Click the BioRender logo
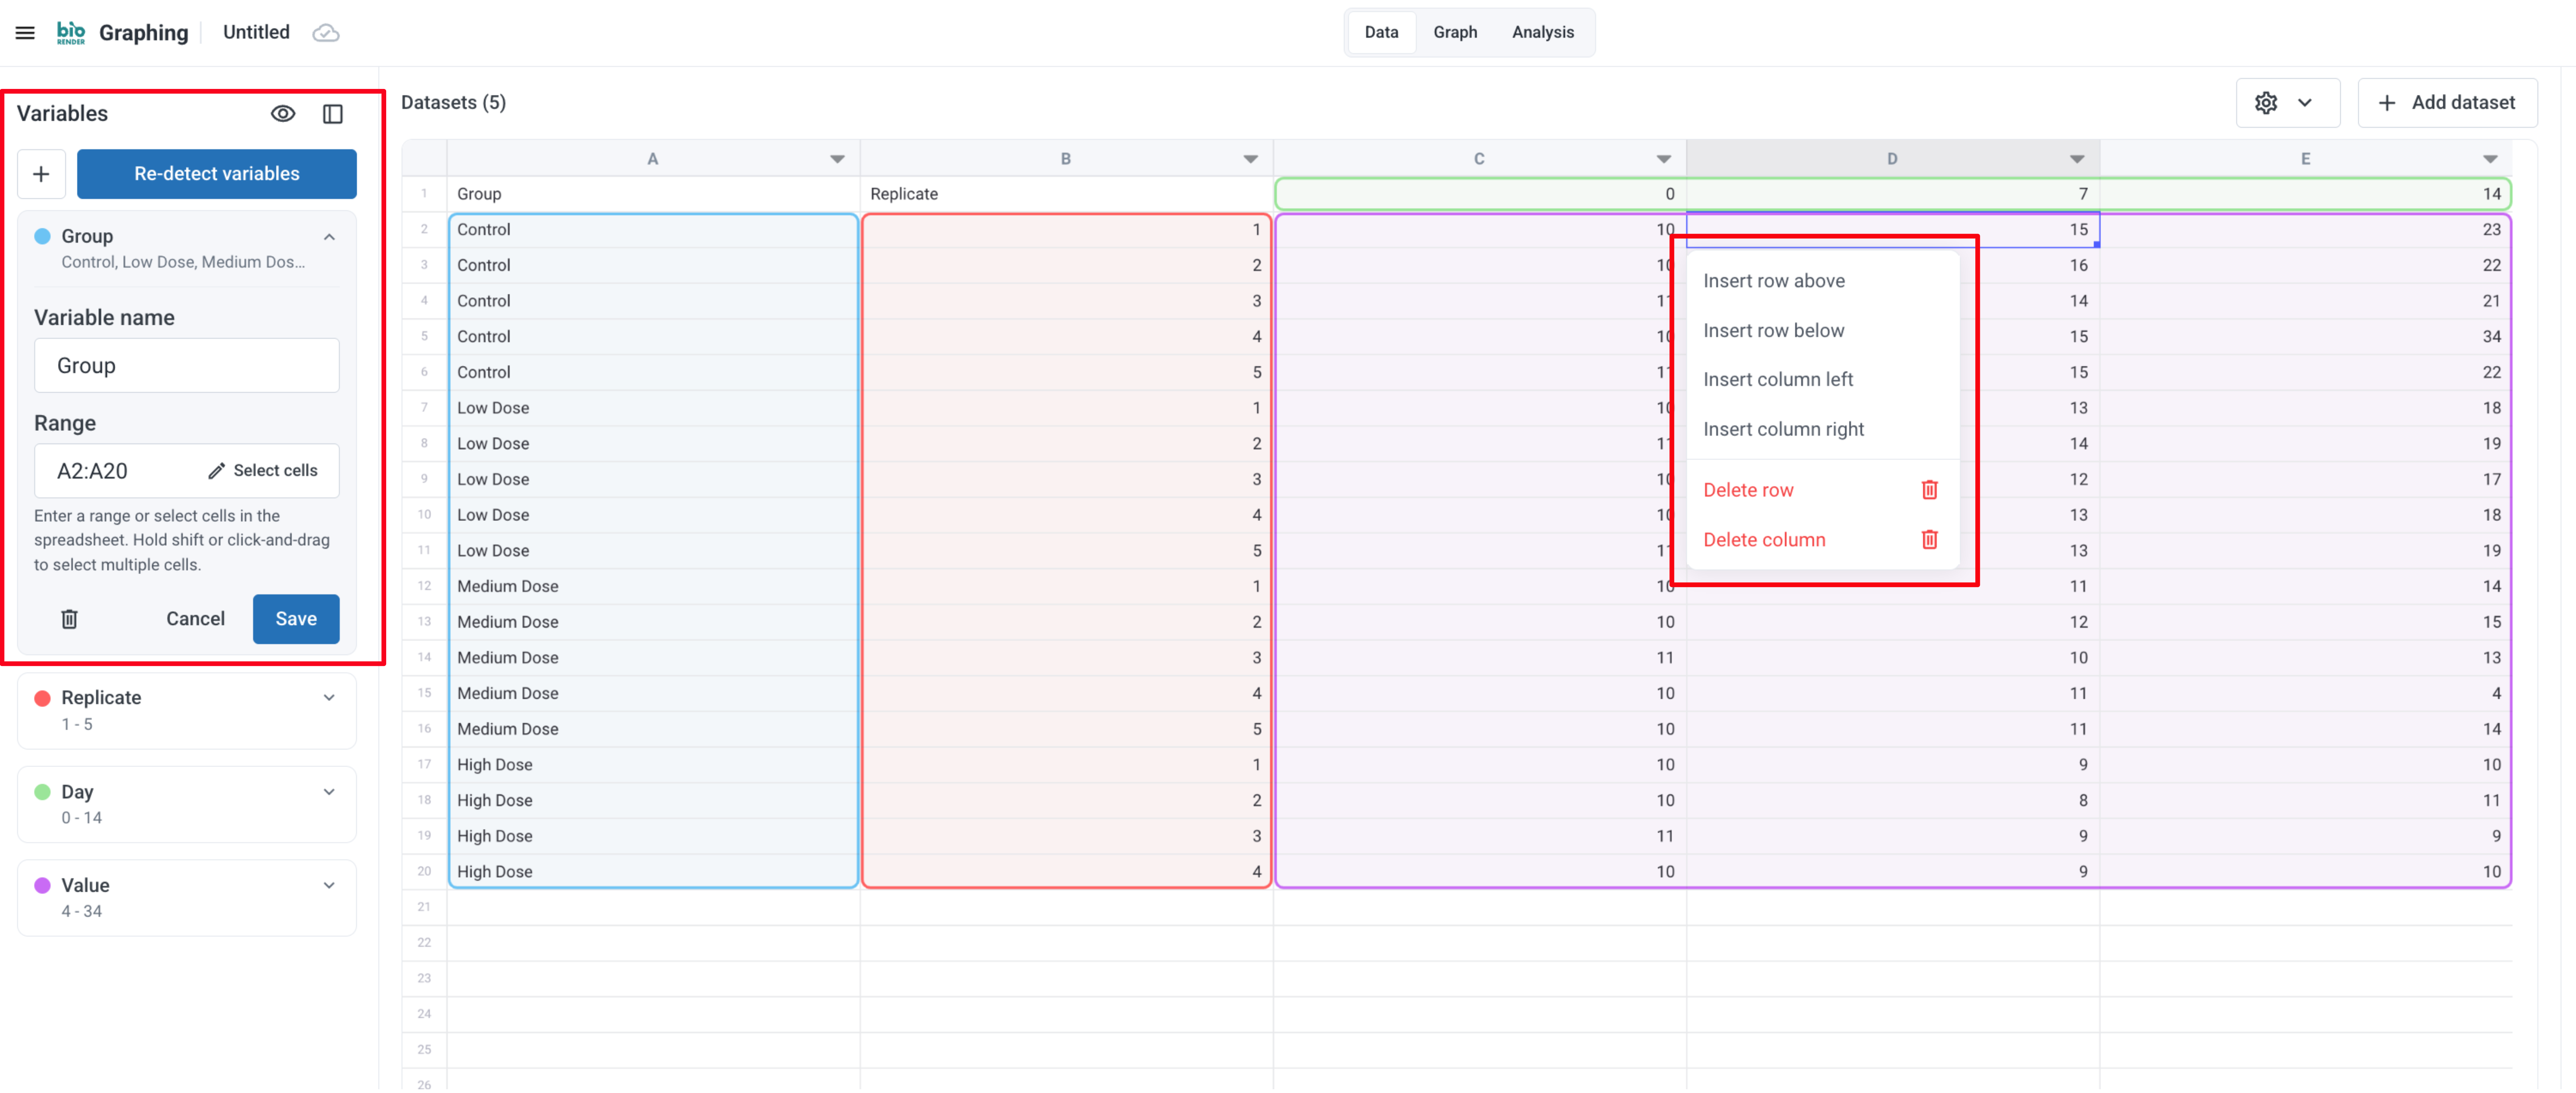This screenshot has height=1093, width=2576. [71, 33]
